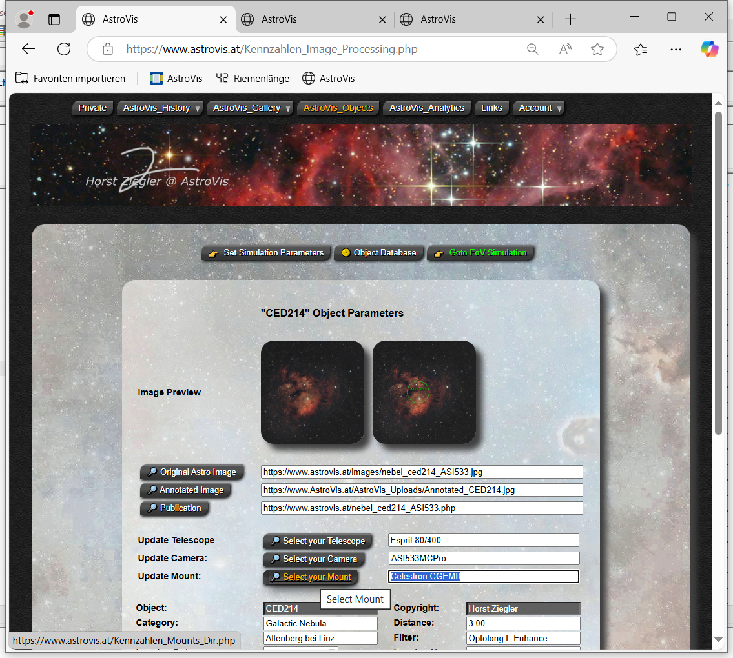Open the Object Database button
The width and height of the screenshot is (733, 658).
pyautogui.click(x=378, y=253)
